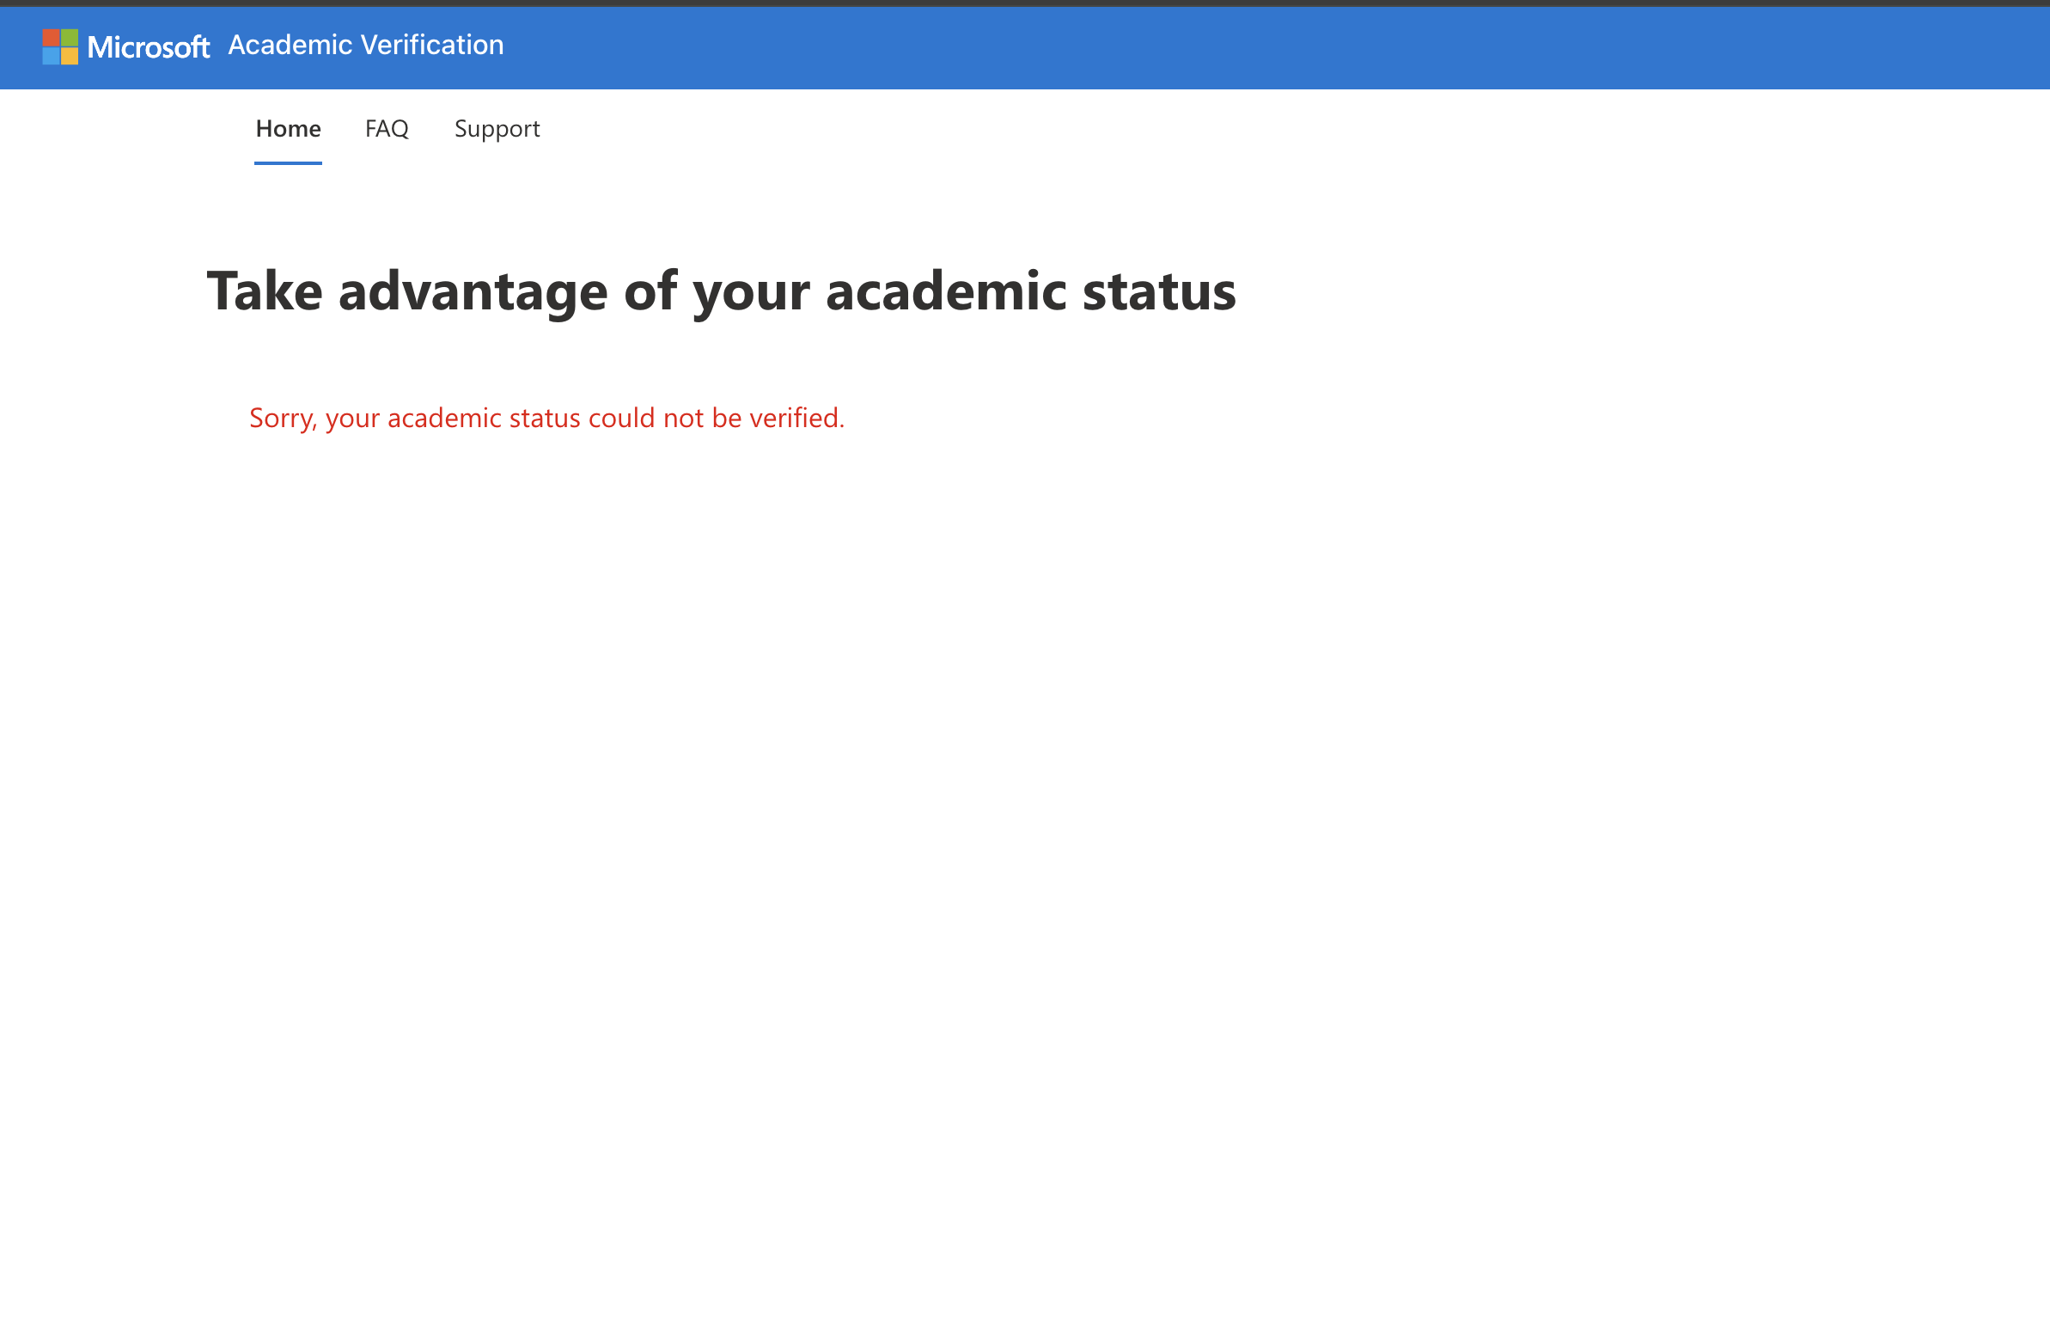
Task: Click the yellow square of Microsoft logo
Action: [70, 56]
